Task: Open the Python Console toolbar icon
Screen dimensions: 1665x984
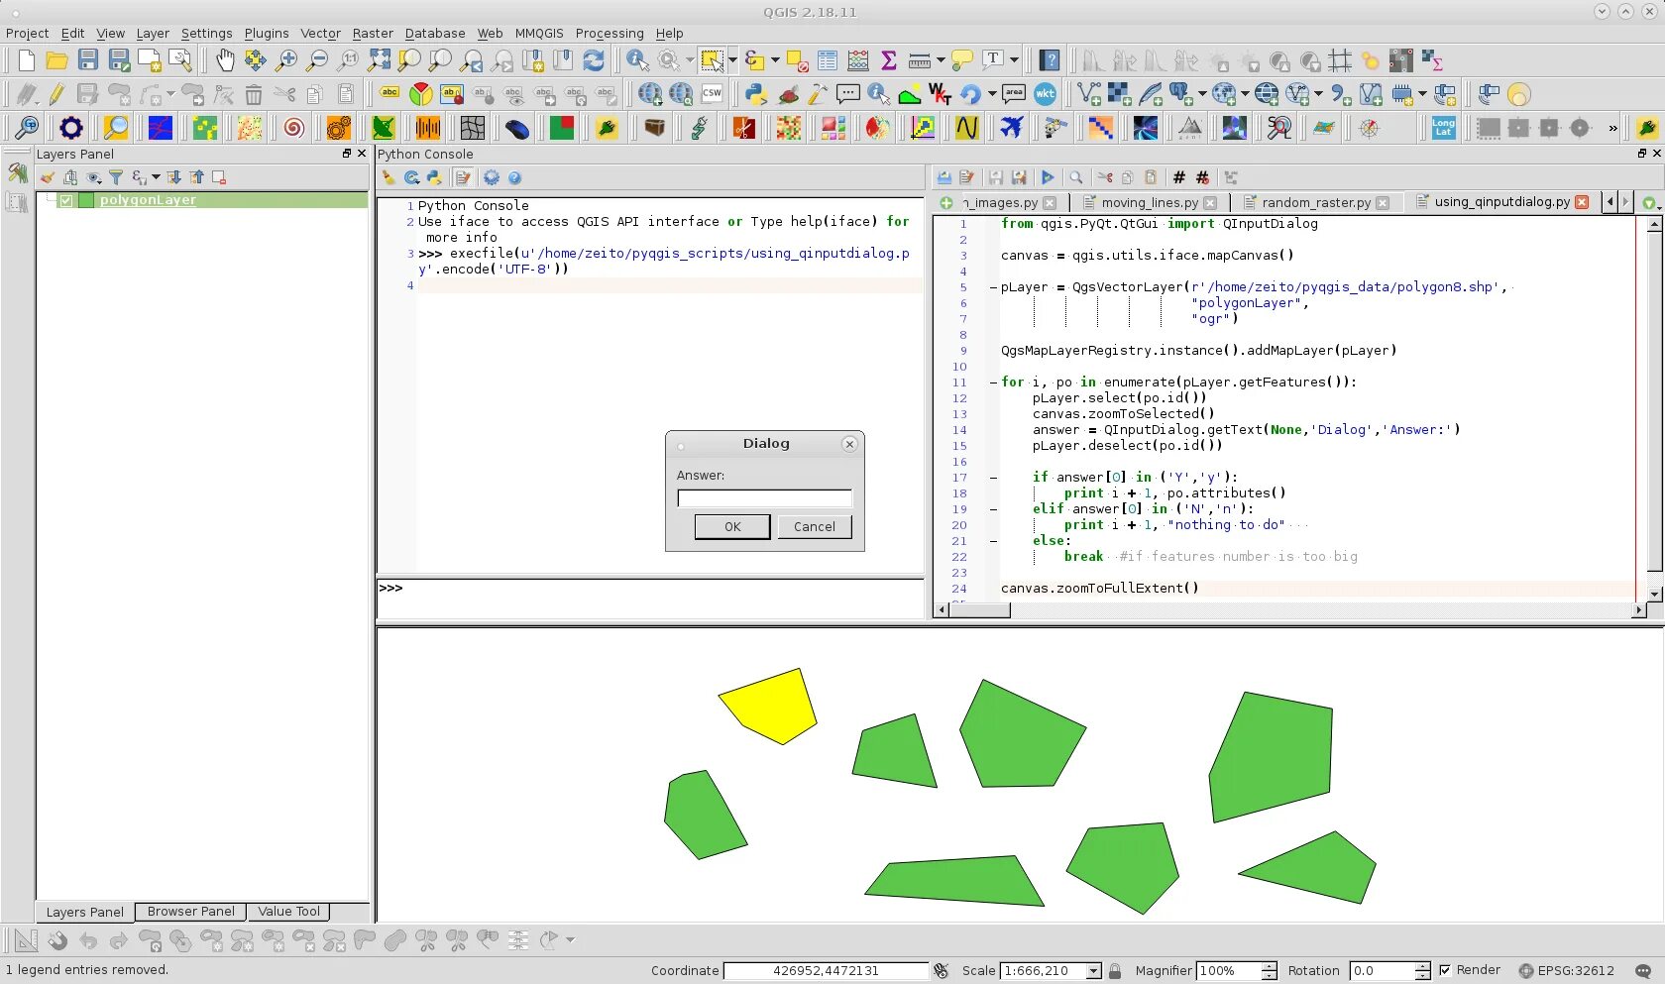Action: pos(756,94)
